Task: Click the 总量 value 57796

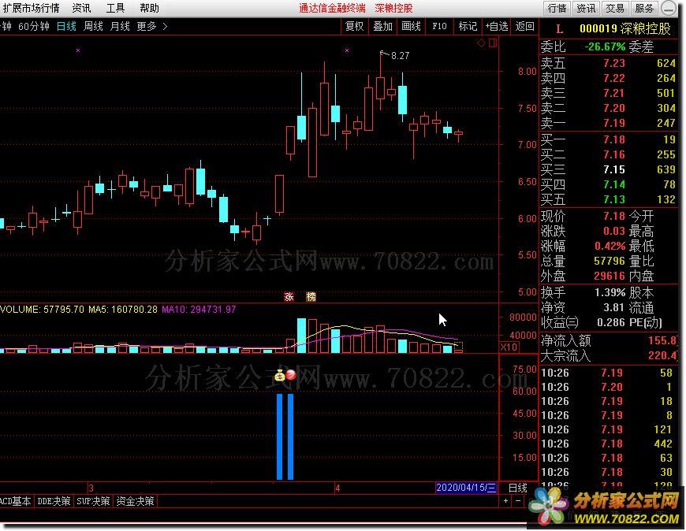Action: 610,262
